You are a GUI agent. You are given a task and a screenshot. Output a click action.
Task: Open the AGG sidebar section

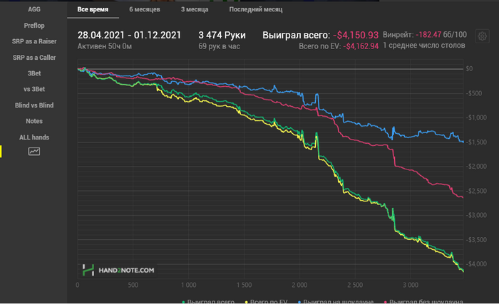pos(34,9)
